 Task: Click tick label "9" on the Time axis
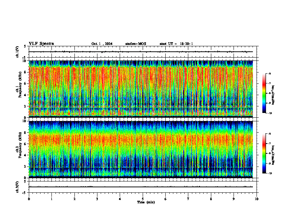point(234,199)
